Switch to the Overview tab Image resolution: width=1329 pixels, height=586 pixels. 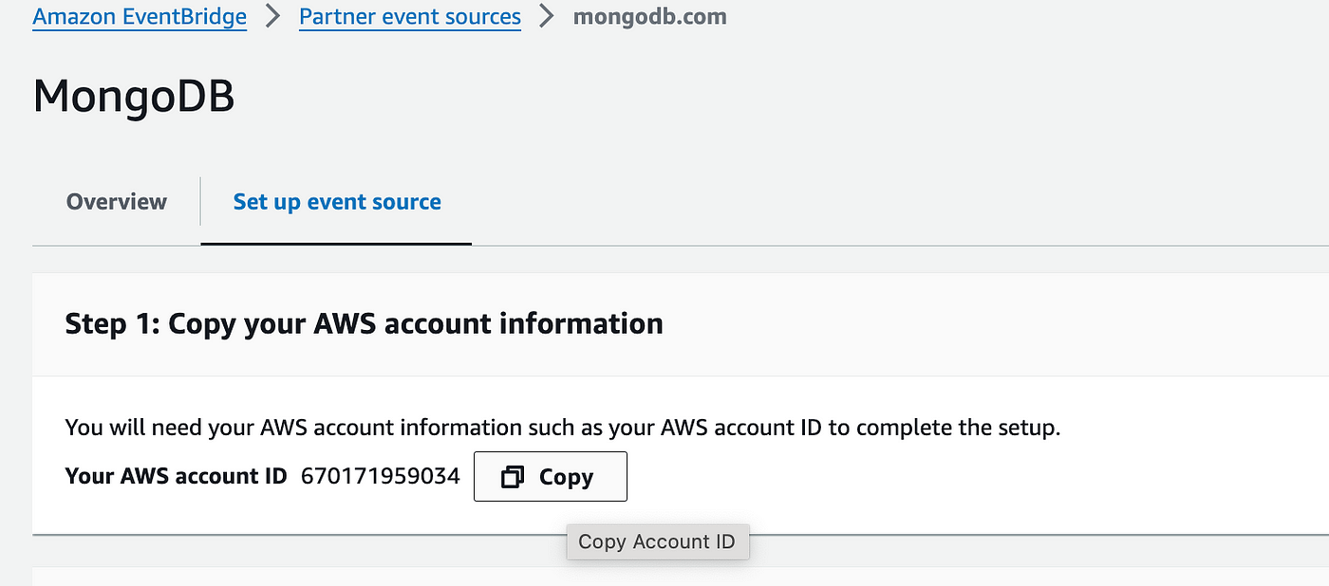117,202
